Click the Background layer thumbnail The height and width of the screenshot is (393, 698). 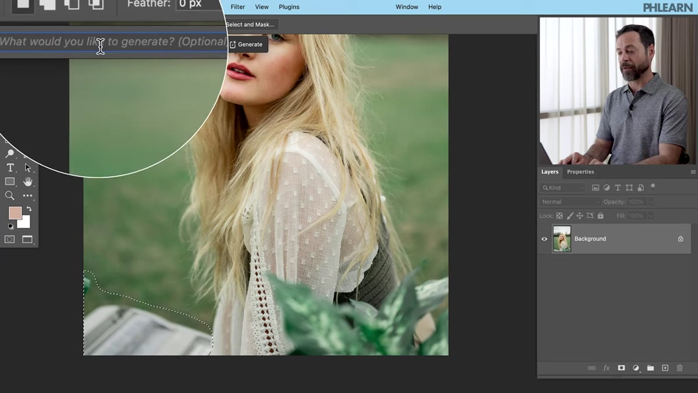pos(562,239)
